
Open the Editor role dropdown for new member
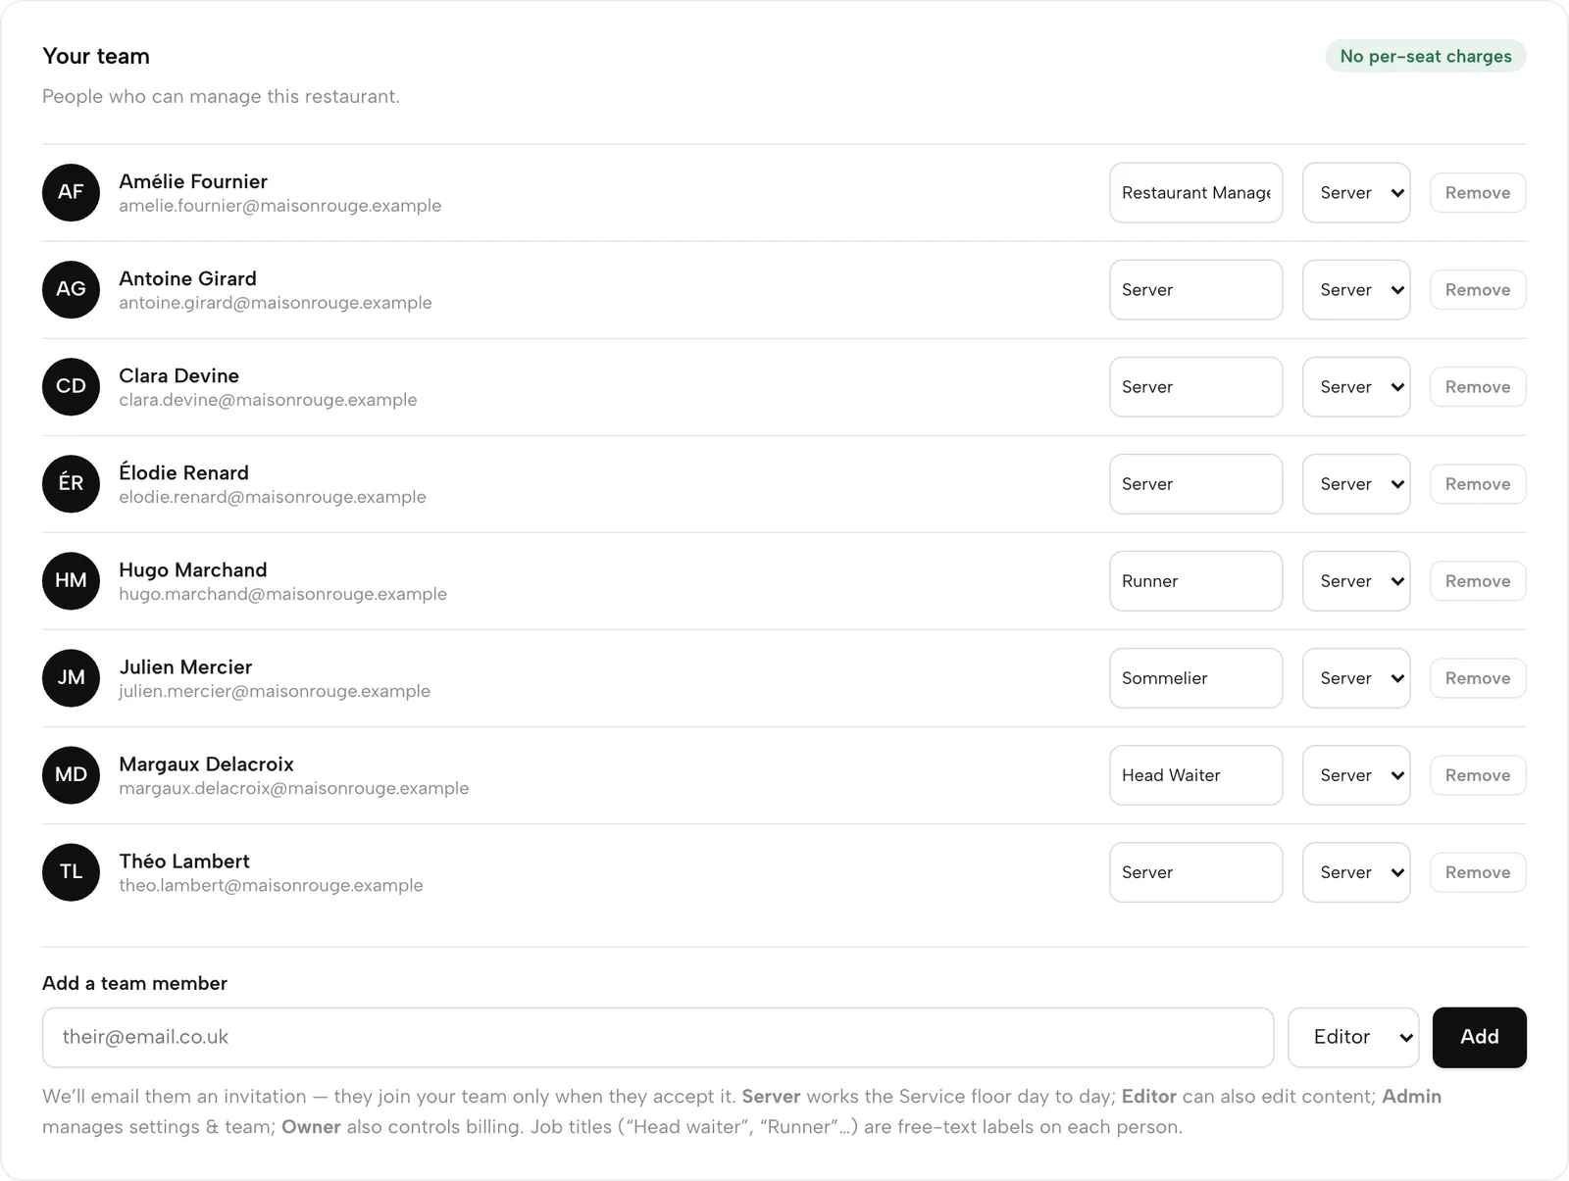point(1353,1037)
